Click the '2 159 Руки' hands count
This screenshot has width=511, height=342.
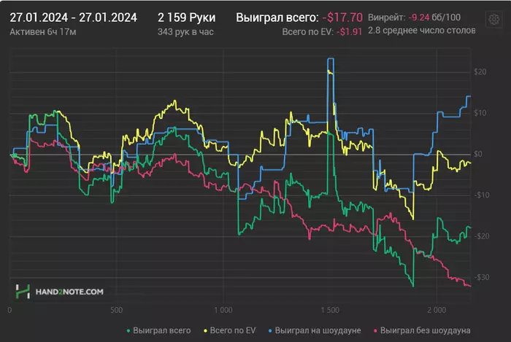click(186, 18)
